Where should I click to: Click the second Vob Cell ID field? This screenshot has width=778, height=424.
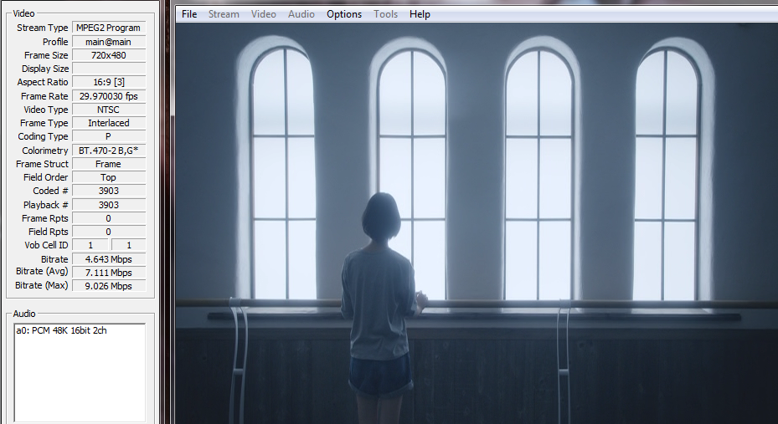click(128, 245)
